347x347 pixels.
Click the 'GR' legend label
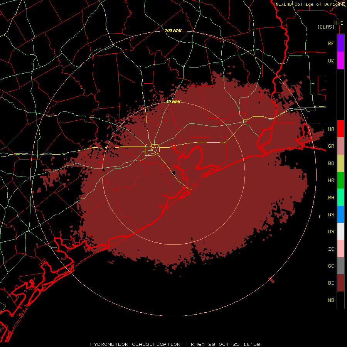(331, 146)
